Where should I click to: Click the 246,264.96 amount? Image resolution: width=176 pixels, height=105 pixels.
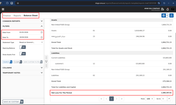[140, 36]
